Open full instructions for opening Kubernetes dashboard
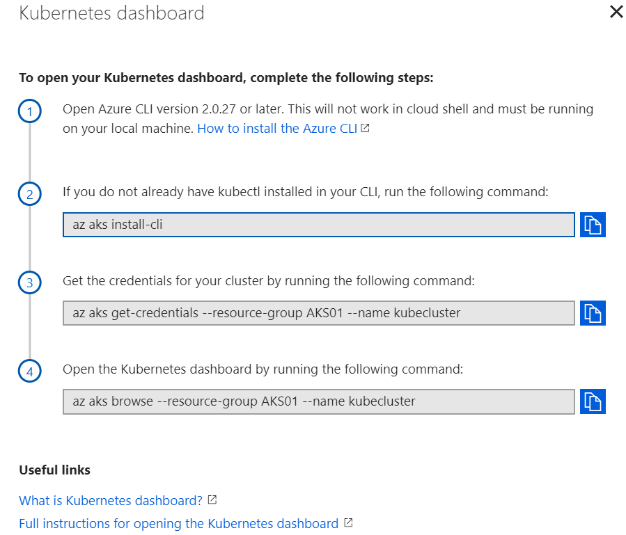This screenshot has width=626, height=535. [178, 523]
